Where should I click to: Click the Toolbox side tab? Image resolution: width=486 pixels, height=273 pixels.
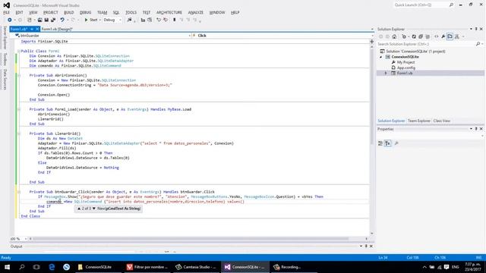click(5, 59)
